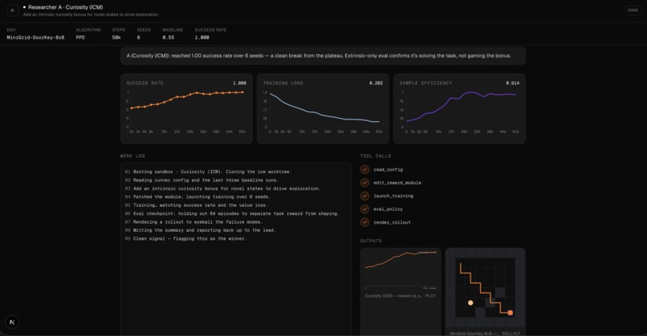Click log line 04 Patched the module
Viewport: 647px width, 336px height.
(x=197, y=196)
